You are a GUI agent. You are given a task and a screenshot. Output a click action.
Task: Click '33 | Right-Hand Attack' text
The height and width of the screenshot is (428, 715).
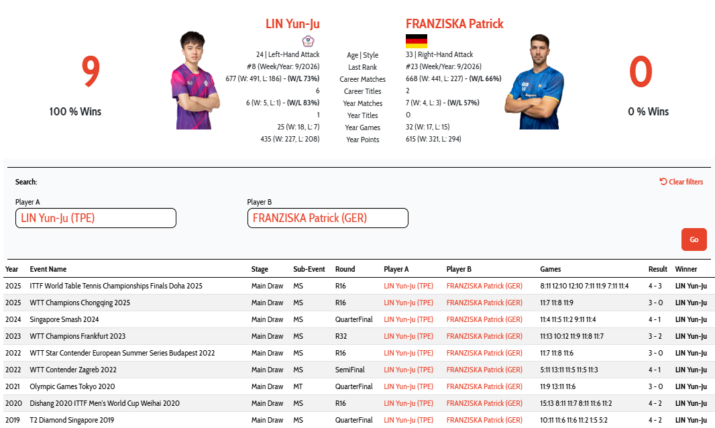(x=439, y=54)
